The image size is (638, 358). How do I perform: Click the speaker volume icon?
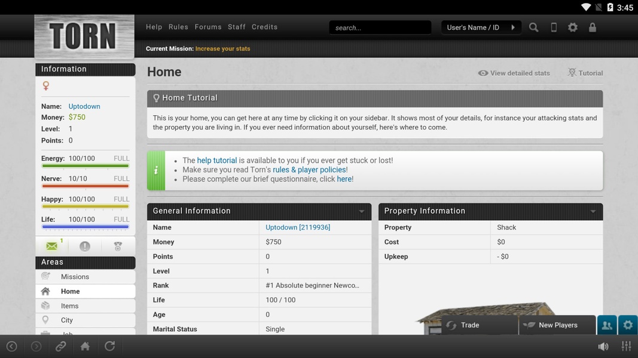[x=603, y=346]
